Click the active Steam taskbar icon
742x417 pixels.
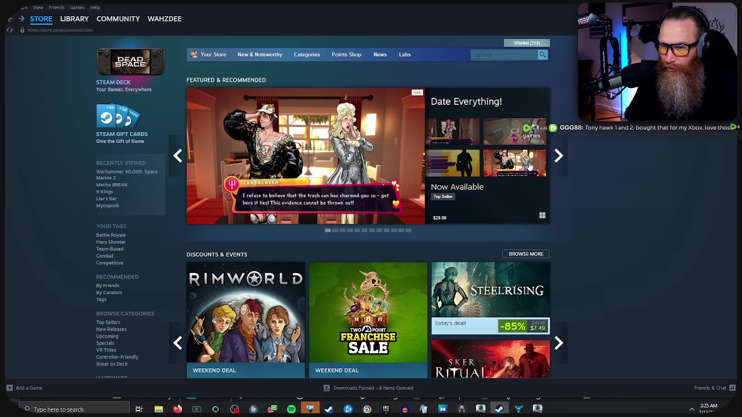click(x=499, y=409)
